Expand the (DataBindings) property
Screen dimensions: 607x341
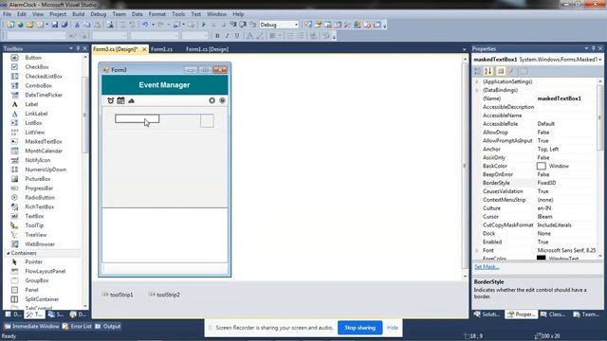(x=477, y=90)
